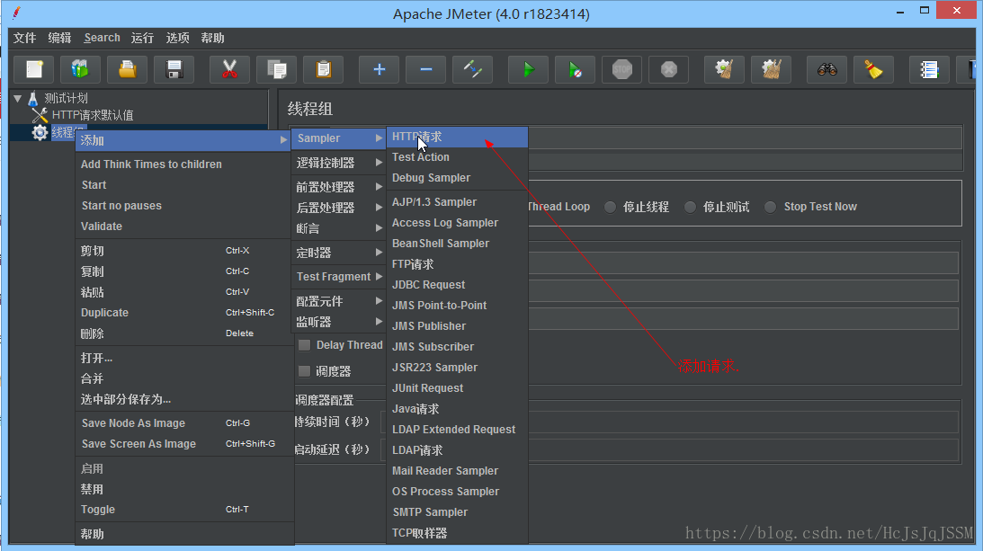Click the New test plan toolbar icon
Screen dimensions: 983x551
click(x=34, y=69)
